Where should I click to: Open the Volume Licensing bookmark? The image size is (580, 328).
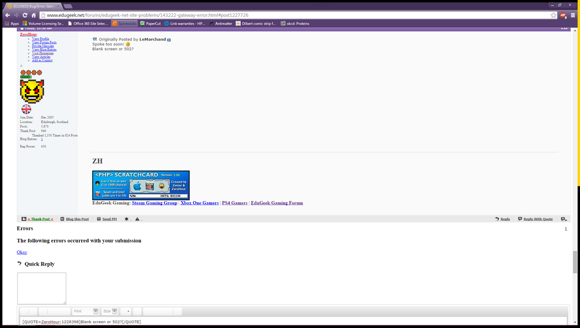coord(43,23)
